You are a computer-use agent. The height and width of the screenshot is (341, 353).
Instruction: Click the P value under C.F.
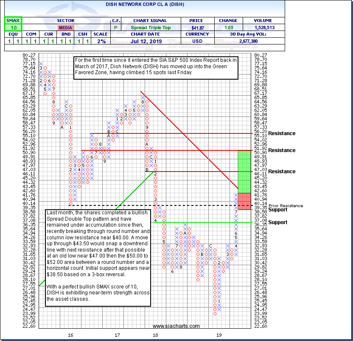pos(115,28)
